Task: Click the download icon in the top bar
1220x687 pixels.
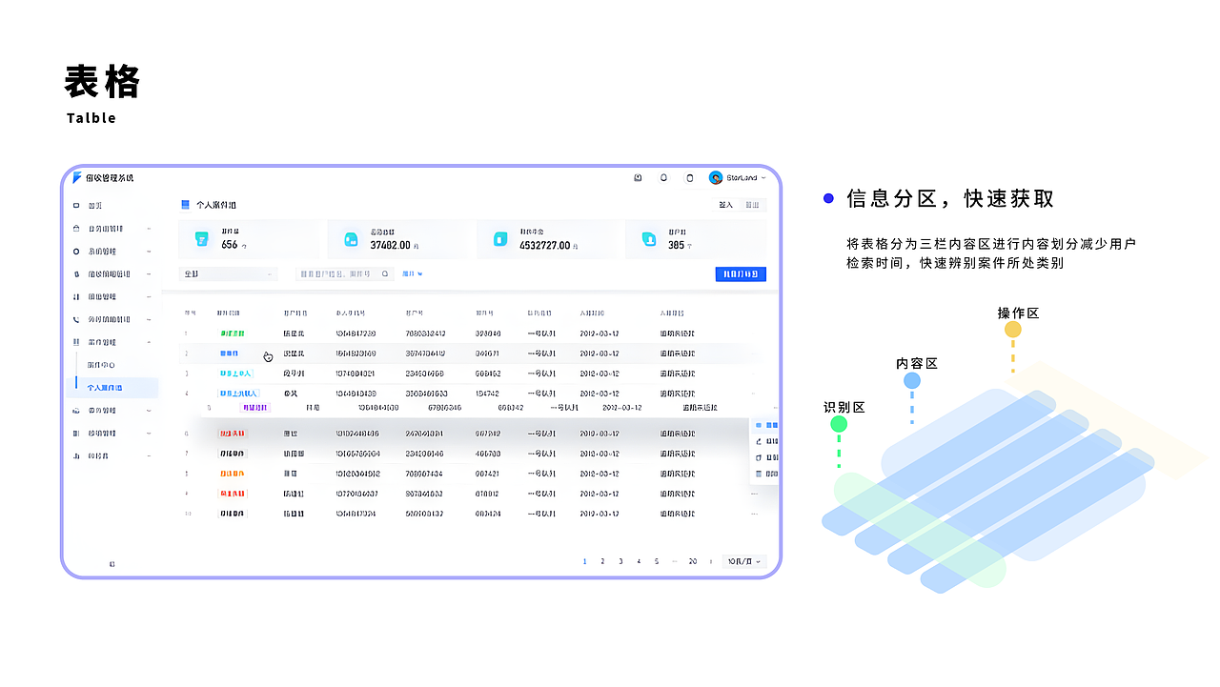Action: [x=637, y=177]
